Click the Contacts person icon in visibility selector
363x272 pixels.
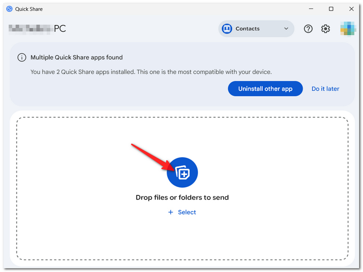point(227,29)
